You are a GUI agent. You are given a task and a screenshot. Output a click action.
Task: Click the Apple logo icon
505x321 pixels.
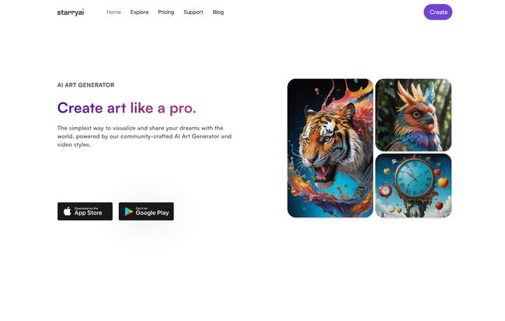(x=68, y=212)
